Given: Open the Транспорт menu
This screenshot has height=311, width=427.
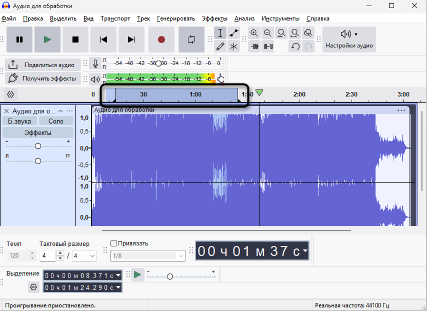Looking at the screenshot, I should [x=115, y=18].
